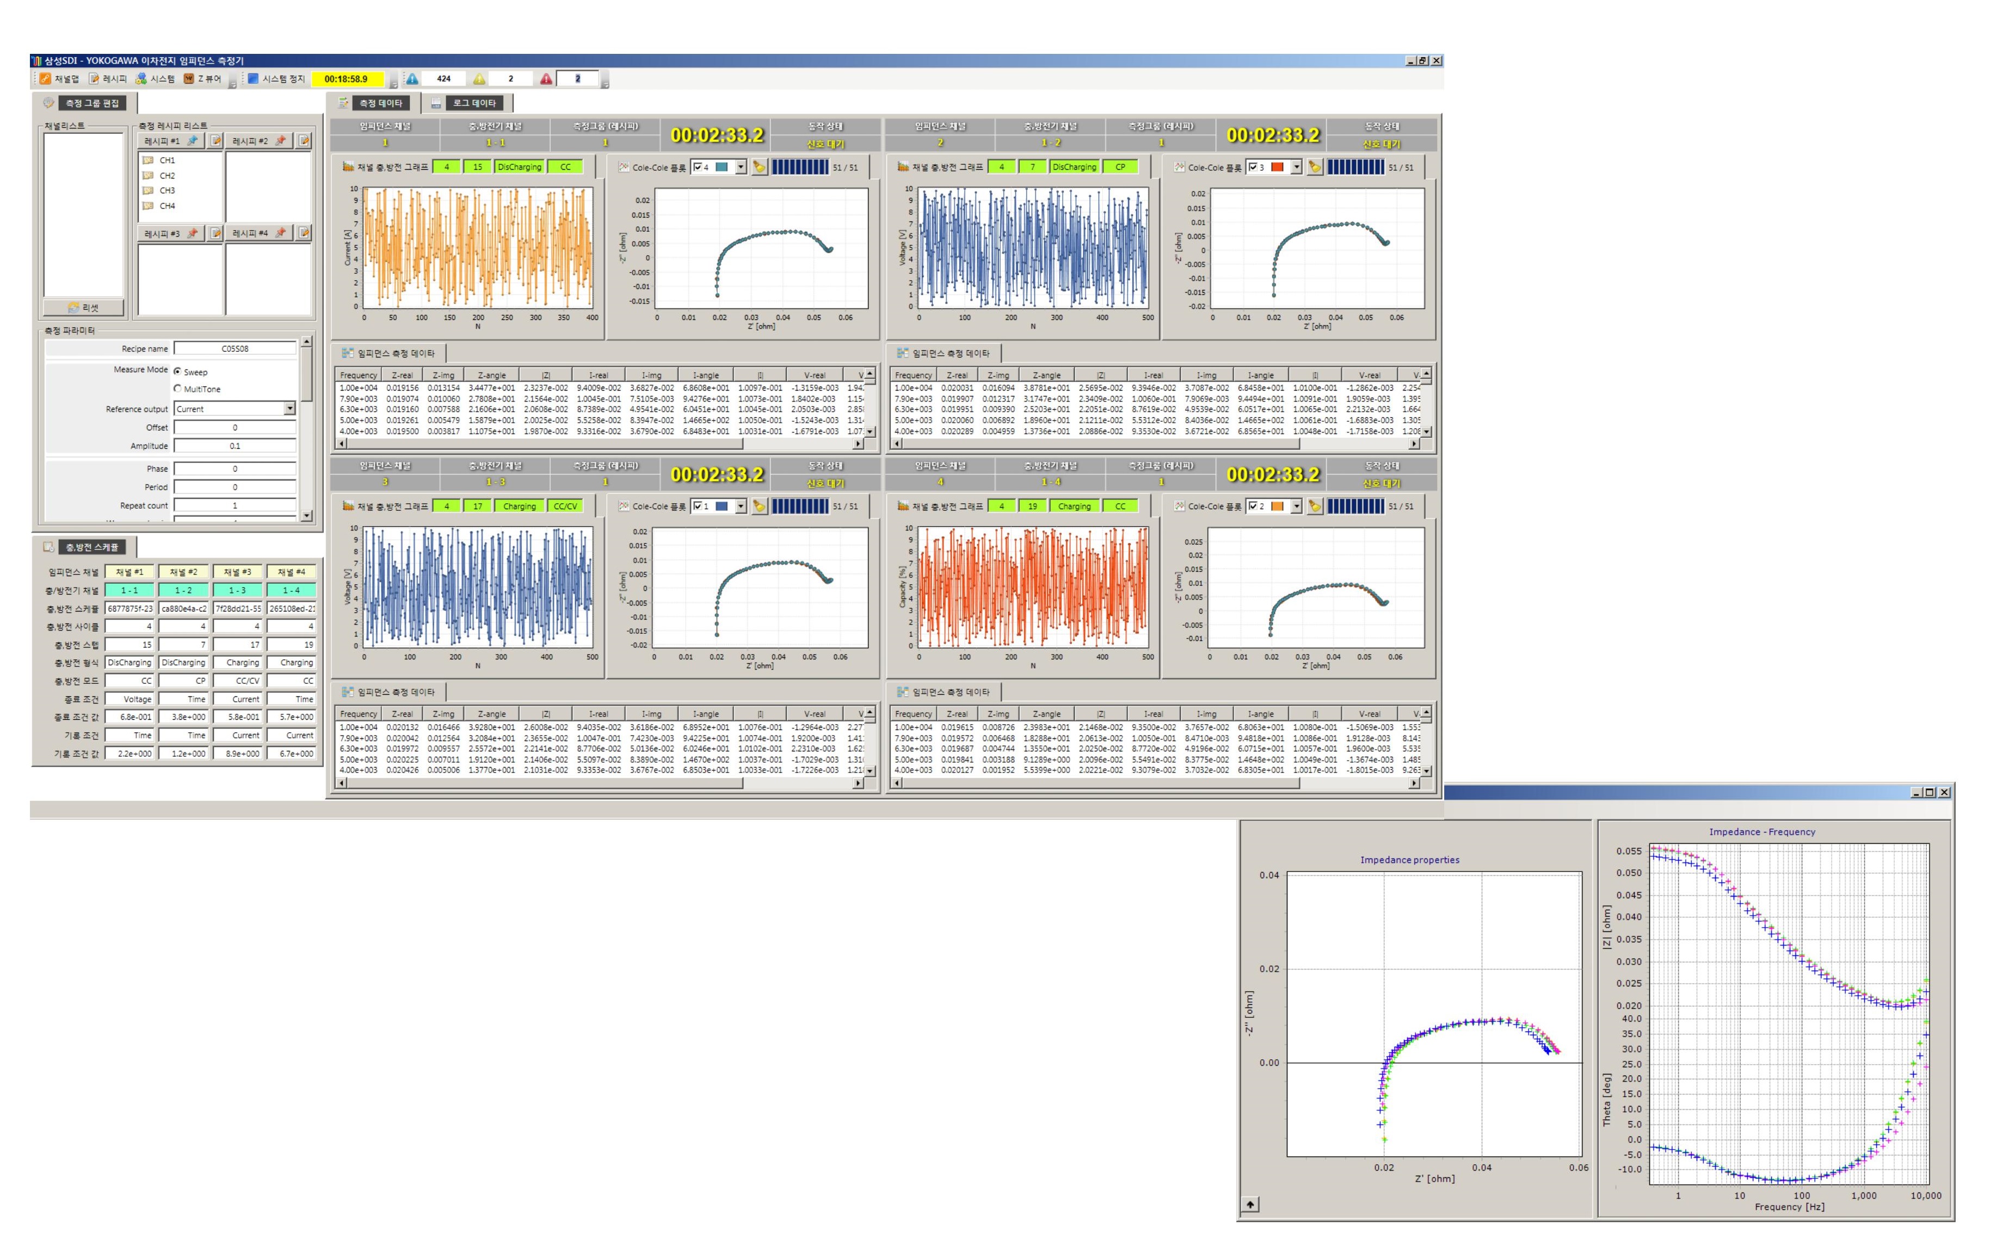
Task: Open Cole-Cole series dropdown for impedance channel 4
Action: click(1296, 506)
